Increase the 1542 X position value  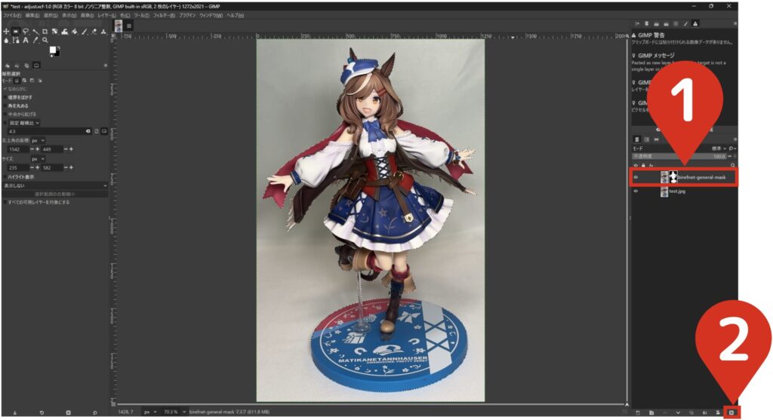click(x=38, y=149)
